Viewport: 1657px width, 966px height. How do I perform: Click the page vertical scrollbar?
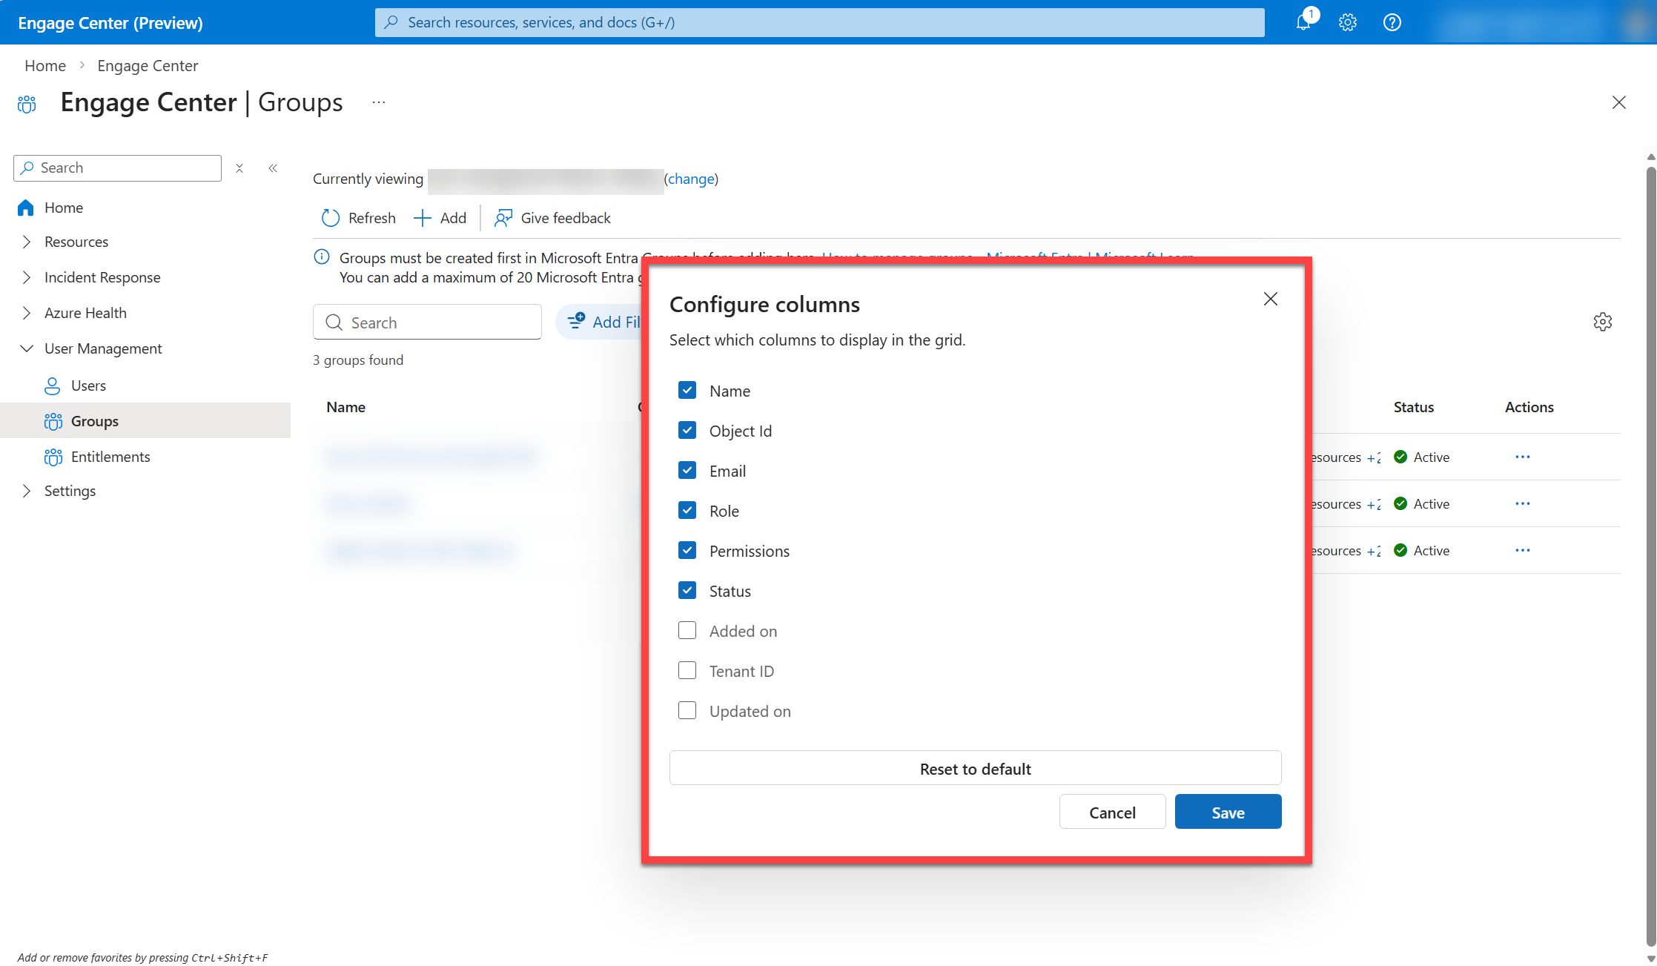tap(1650, 556)
